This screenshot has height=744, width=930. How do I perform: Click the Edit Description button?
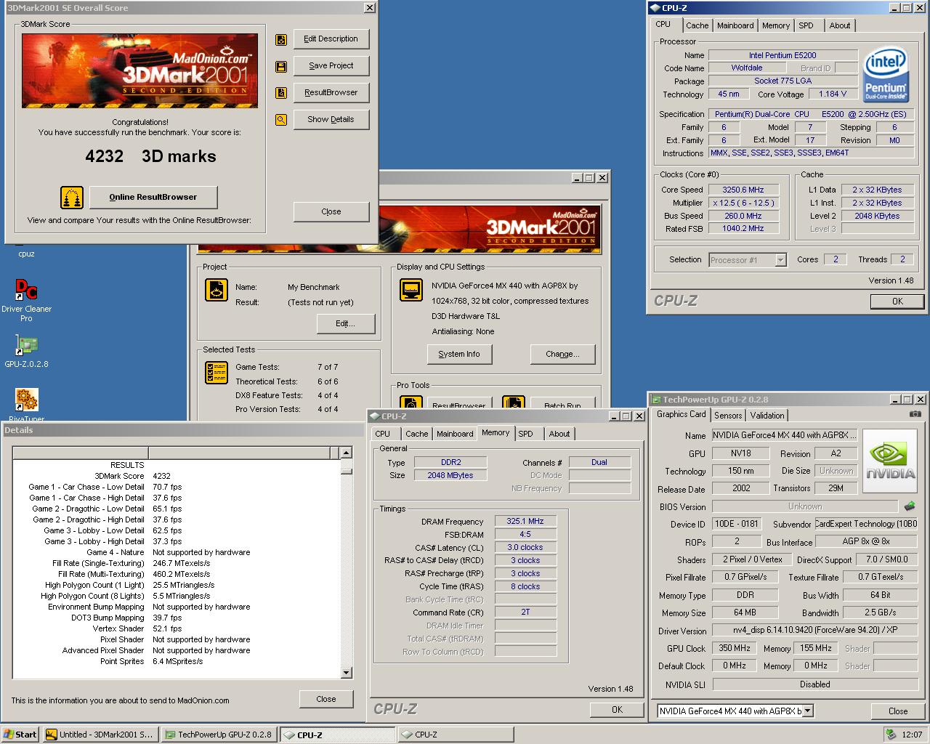point(331,39)
